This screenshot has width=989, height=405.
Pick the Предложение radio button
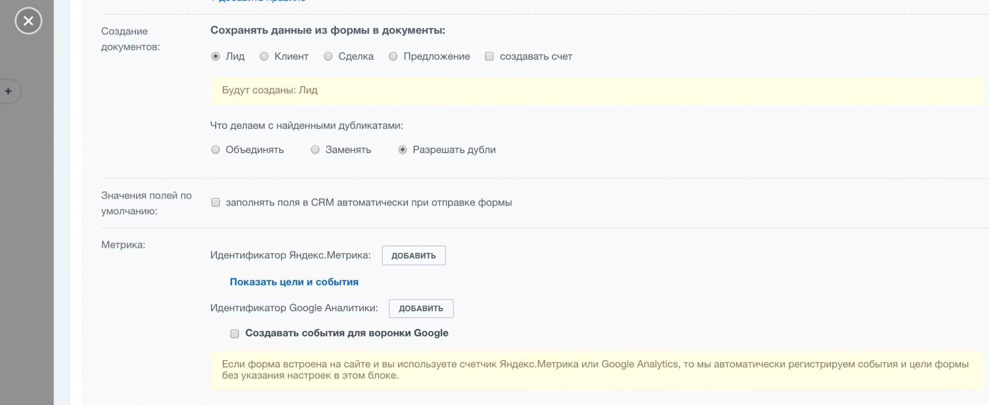(x=393, y=56)
